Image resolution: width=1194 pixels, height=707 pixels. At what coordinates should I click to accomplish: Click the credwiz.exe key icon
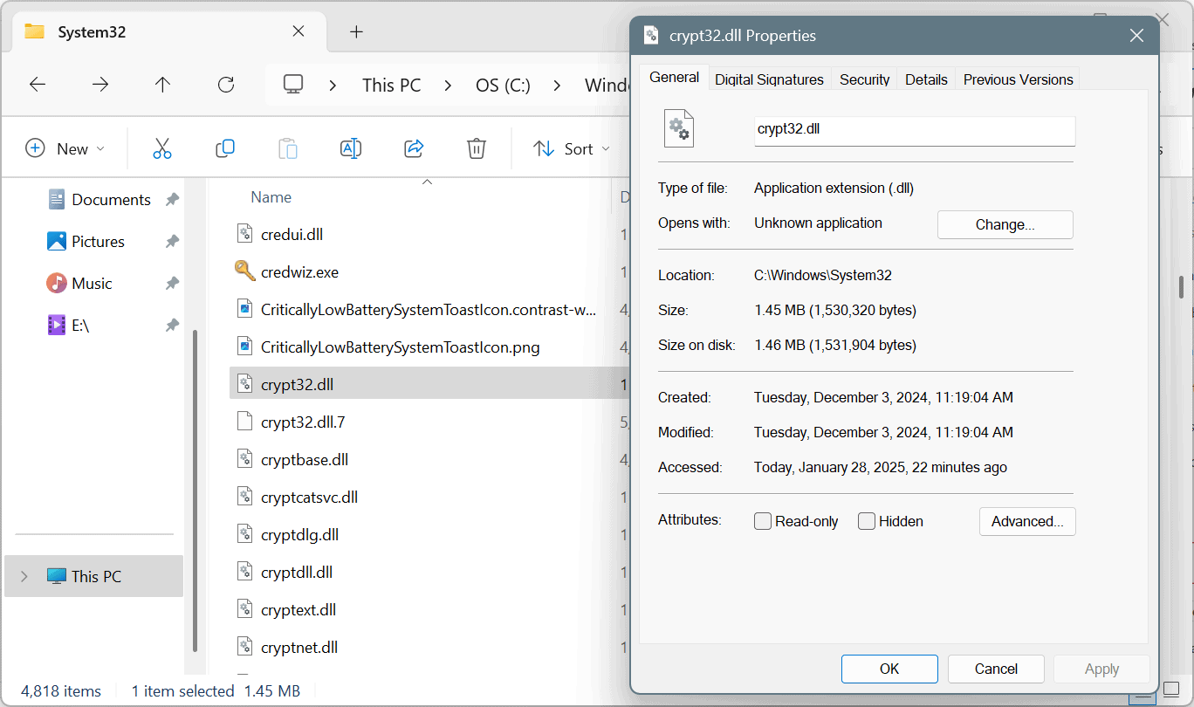click(244, 271)
